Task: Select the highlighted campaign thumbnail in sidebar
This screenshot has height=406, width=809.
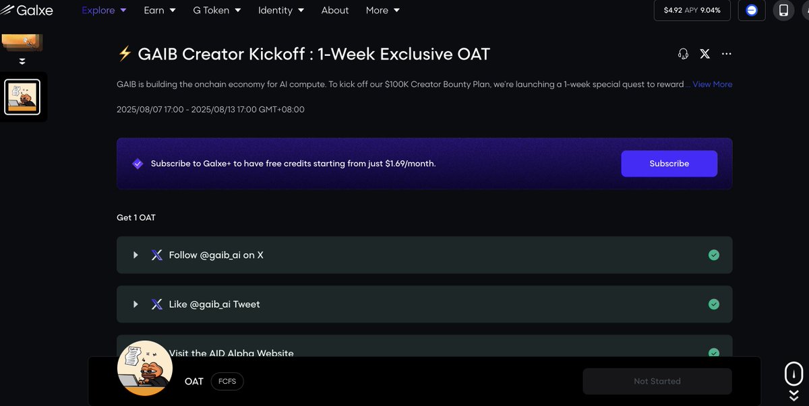Action: click(x=22, y=97)
